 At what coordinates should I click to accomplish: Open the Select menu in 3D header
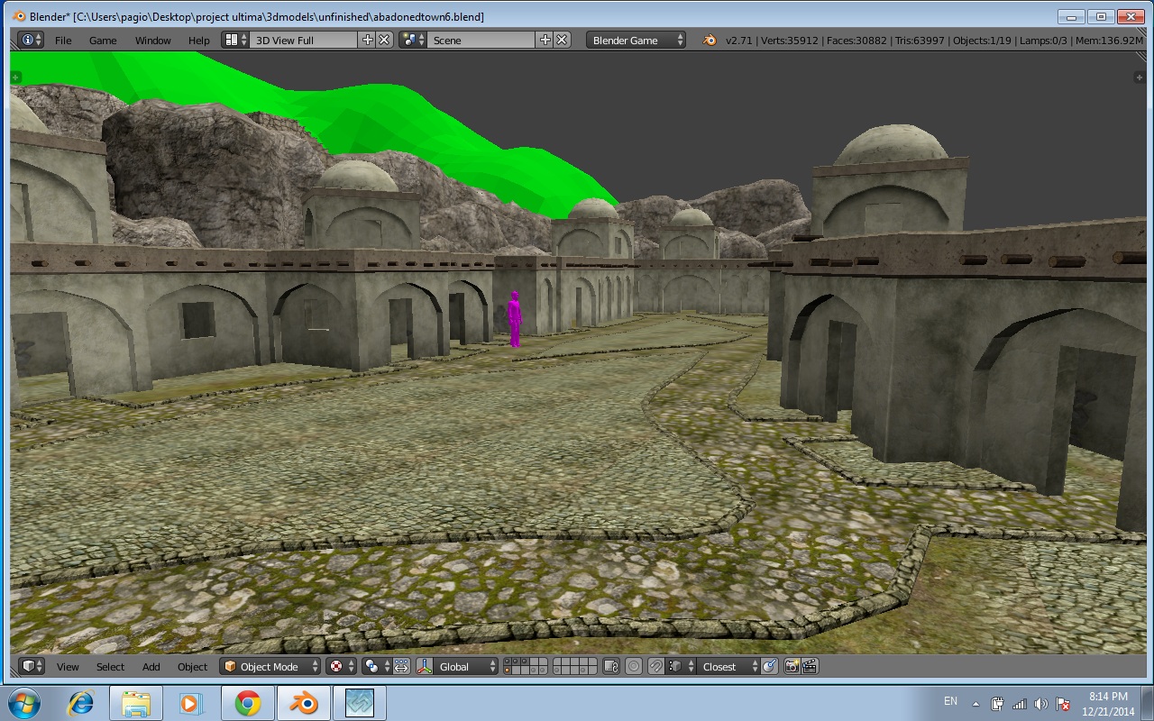(x=110, y=667)
